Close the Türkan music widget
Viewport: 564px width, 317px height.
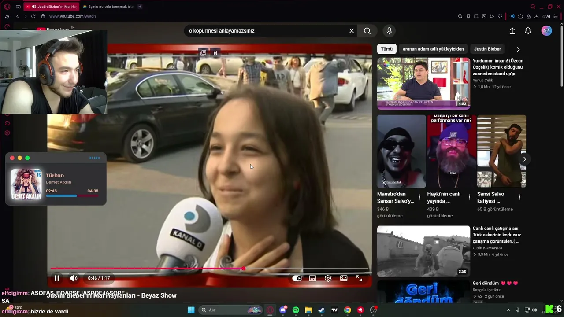coord(12,158)
